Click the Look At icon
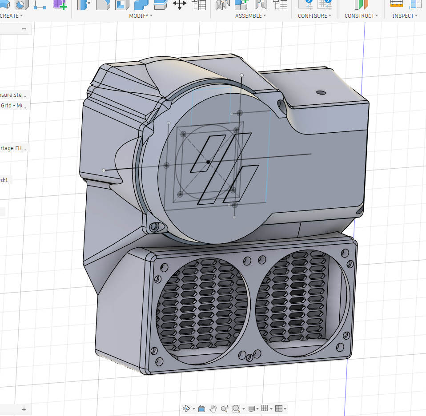The image size is (426, 416). (201, 408)
